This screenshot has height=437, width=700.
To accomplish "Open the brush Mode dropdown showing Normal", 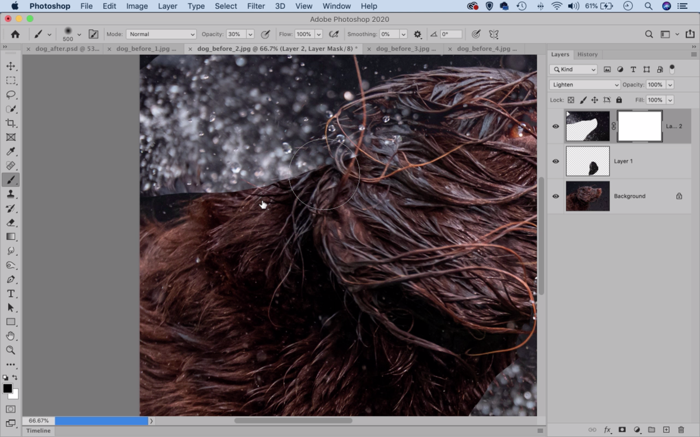I will (161, 34).
